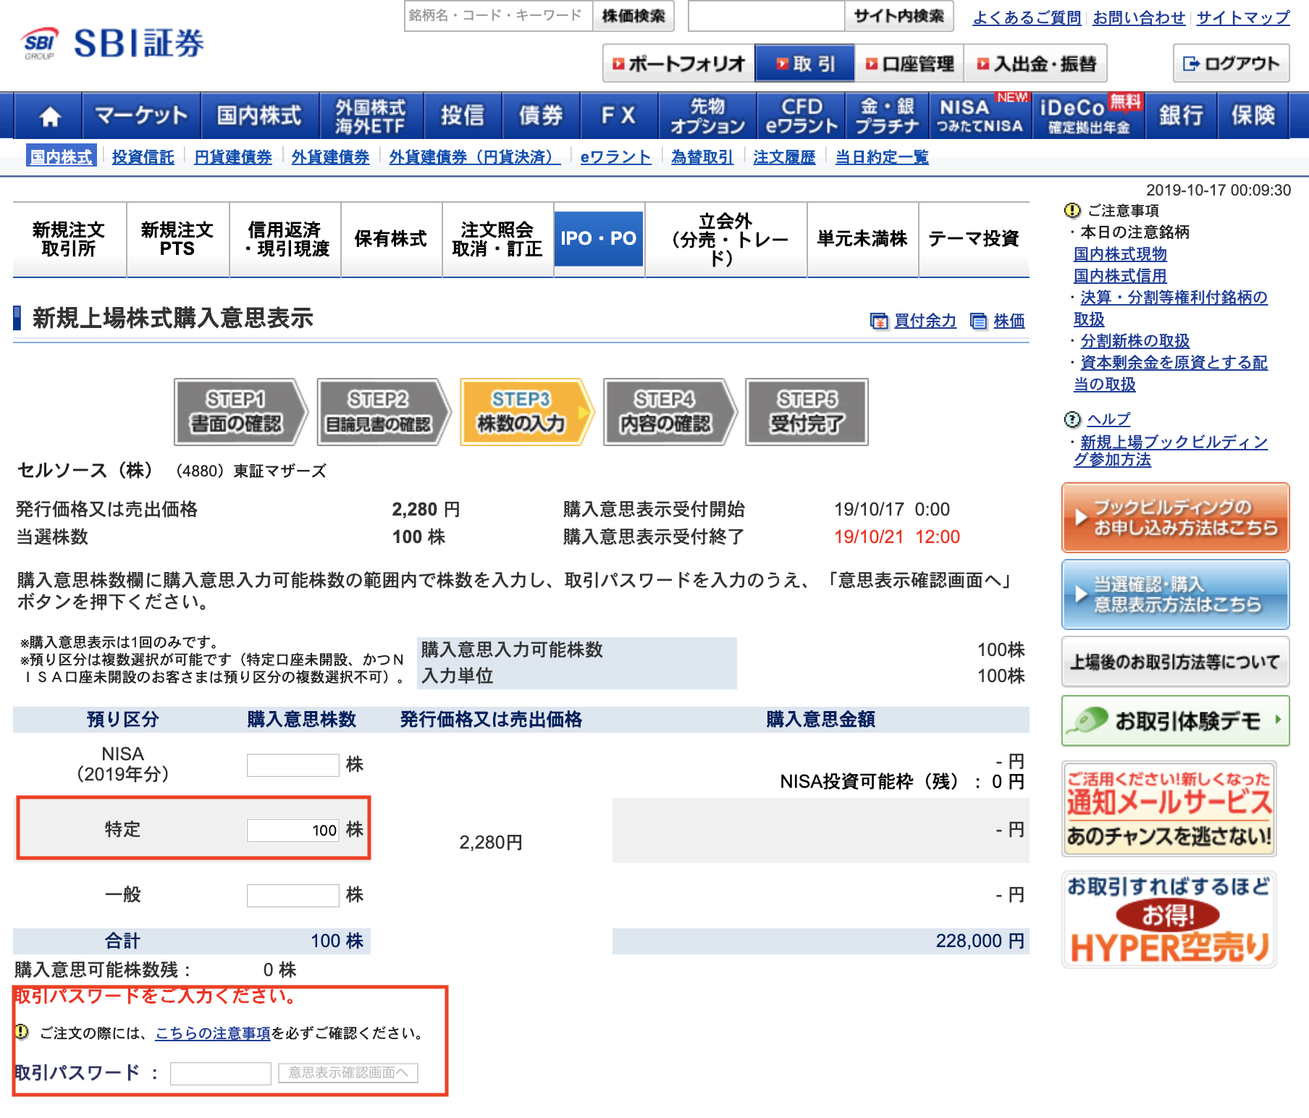The image size is (1309, 1118).
Task: Click the site search input field
Action: coord(766,16)
